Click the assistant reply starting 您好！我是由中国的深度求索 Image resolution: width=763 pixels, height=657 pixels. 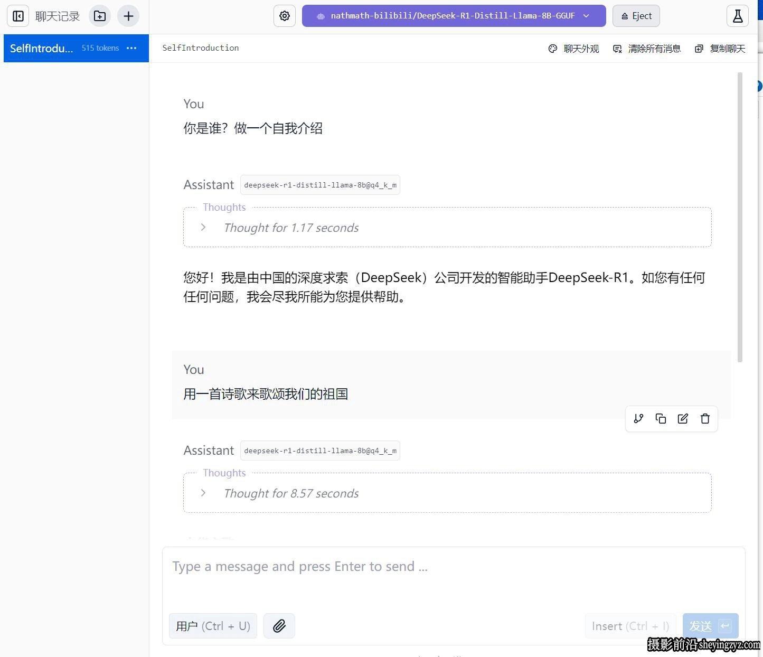pyautogui.click(x=444, y=287)
